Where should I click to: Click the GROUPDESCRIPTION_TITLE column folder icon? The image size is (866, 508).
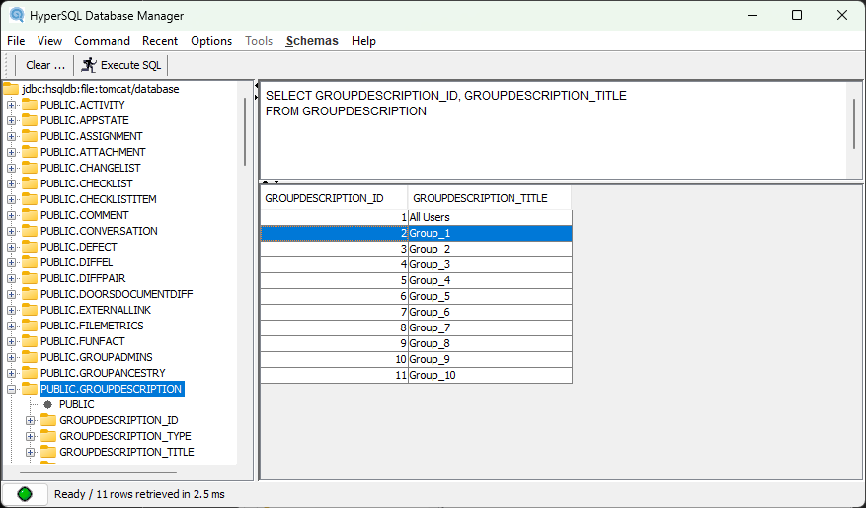tap(48, 452)
